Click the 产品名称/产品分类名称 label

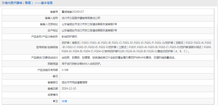click(x=45, y=37)
